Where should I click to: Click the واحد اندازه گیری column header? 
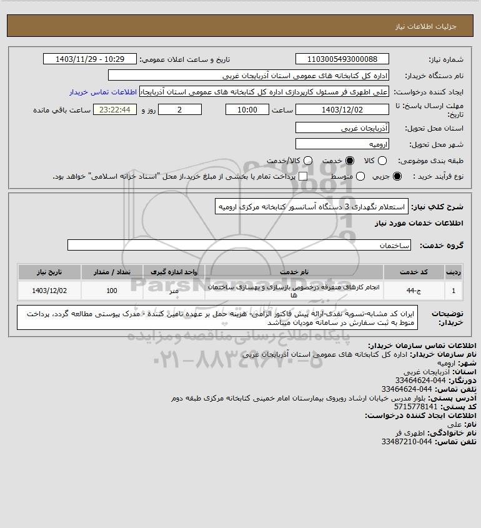[x=174, y=272]
